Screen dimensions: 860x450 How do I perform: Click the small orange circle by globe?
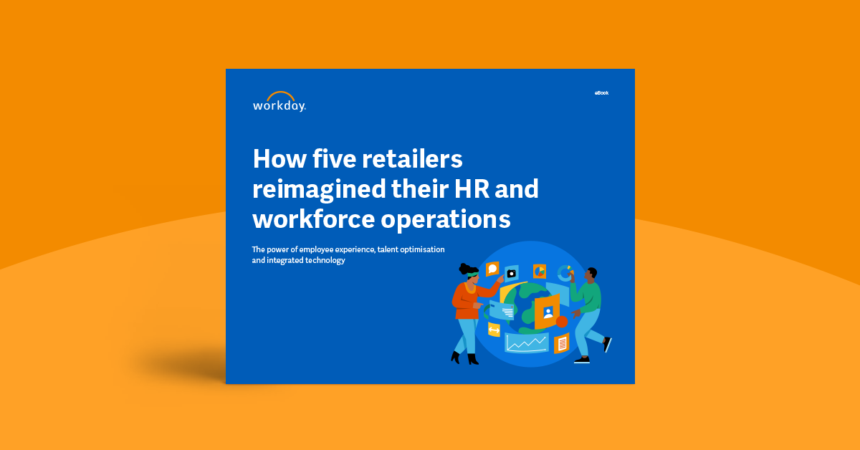click(561, 322)
